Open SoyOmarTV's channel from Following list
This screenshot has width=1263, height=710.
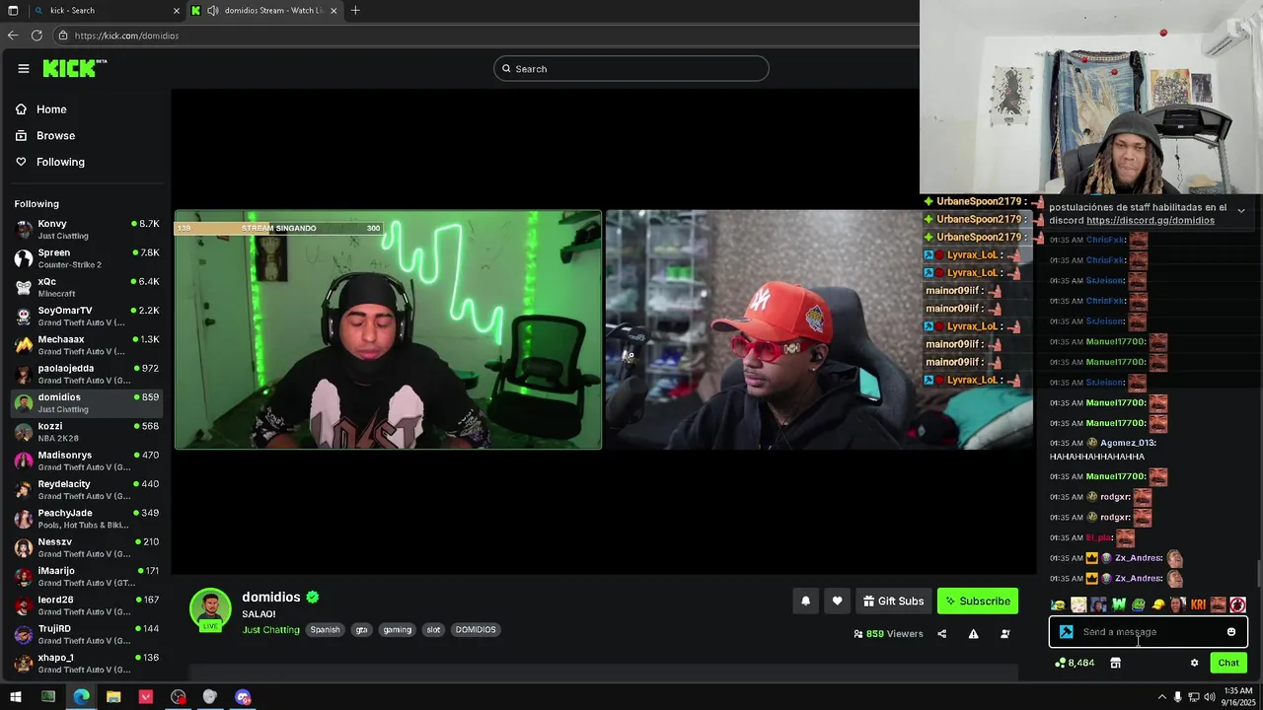click(86, 317)
